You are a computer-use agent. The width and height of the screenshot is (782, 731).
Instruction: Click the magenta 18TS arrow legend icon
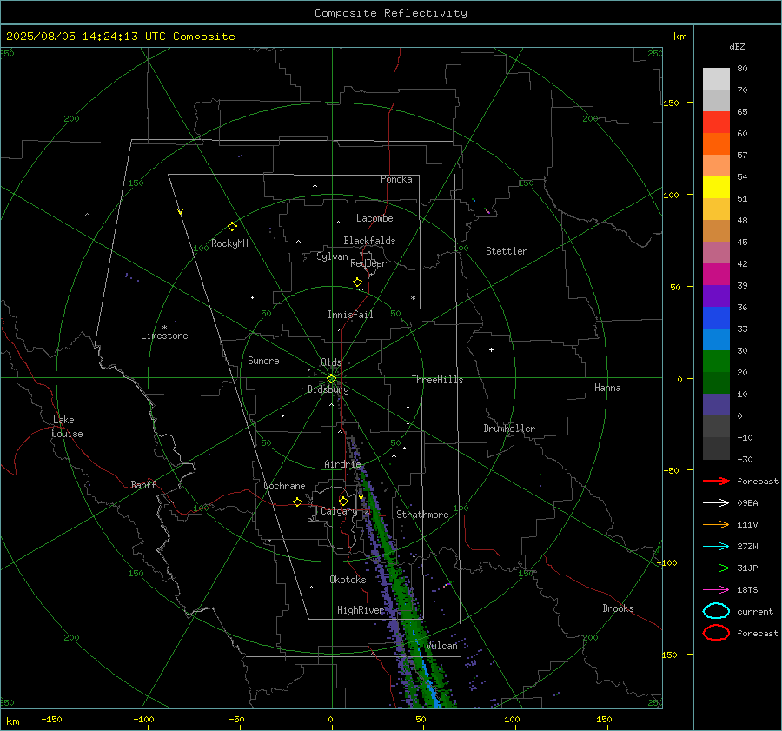[716, 590]
